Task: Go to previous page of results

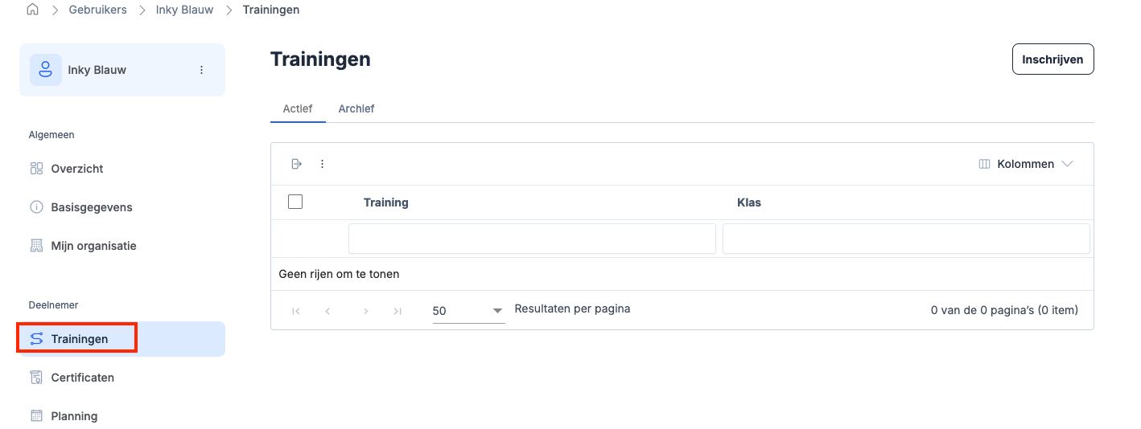Action: 328,311
